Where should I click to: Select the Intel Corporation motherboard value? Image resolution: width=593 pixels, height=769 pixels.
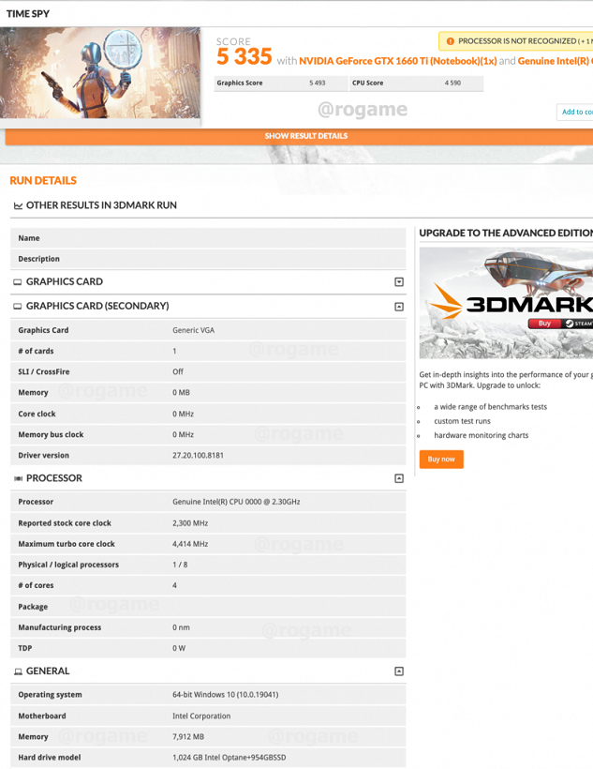click(201, 716)
